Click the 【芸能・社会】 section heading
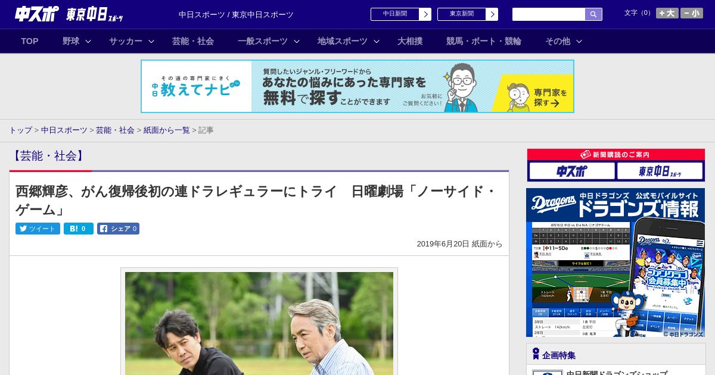 pyautogui.click(x=48, y=156)
